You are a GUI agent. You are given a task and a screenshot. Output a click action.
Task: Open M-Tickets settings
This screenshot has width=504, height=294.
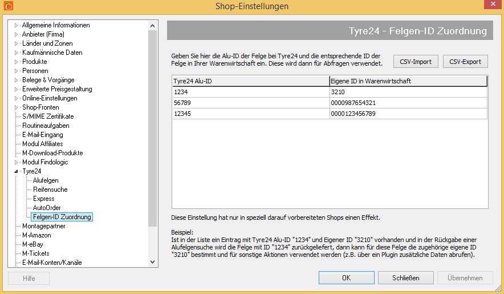(36, 253)
